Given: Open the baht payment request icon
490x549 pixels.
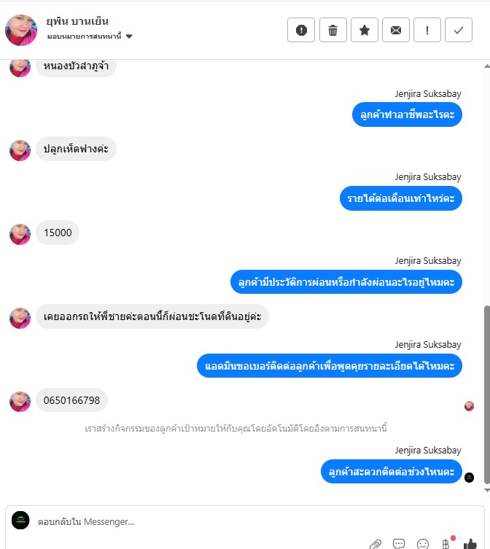Looking at the screenshot, I should click(446, 544).
